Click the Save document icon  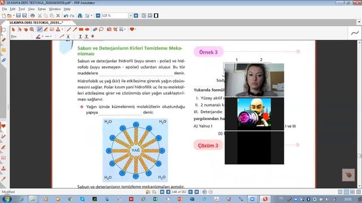[x=18, y=16]
